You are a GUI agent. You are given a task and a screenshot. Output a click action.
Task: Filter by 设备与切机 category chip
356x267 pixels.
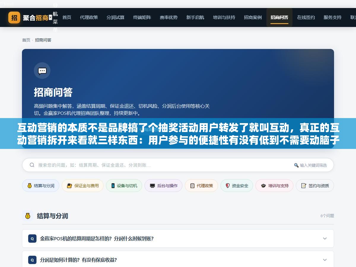(x=124, y=186)
